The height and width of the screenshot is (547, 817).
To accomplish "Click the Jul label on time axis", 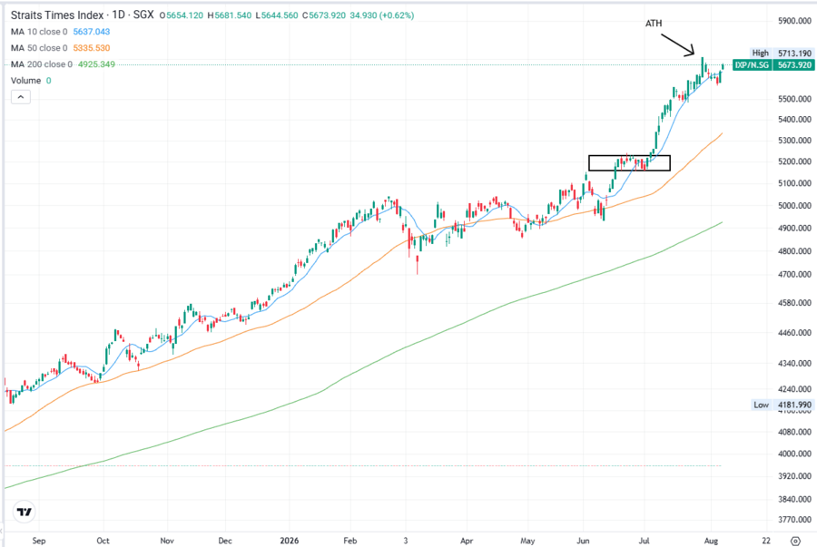I will (644, 541).
